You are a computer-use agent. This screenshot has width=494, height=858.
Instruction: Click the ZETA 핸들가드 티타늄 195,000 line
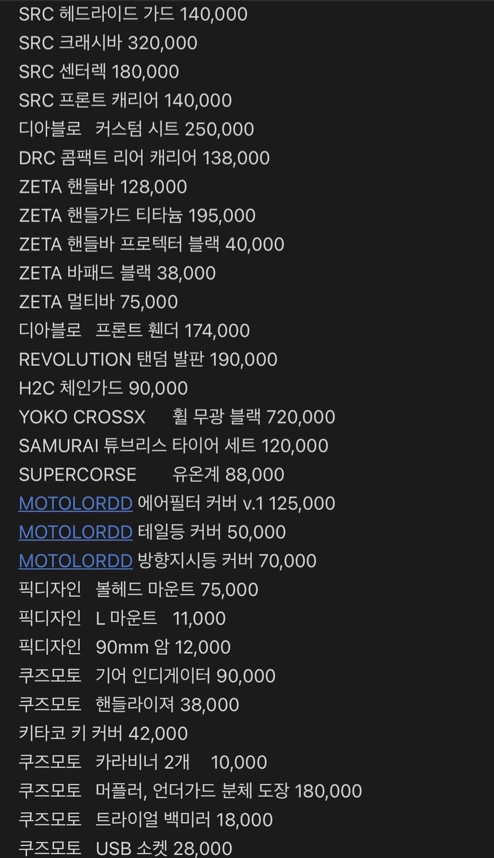point(137,216)
